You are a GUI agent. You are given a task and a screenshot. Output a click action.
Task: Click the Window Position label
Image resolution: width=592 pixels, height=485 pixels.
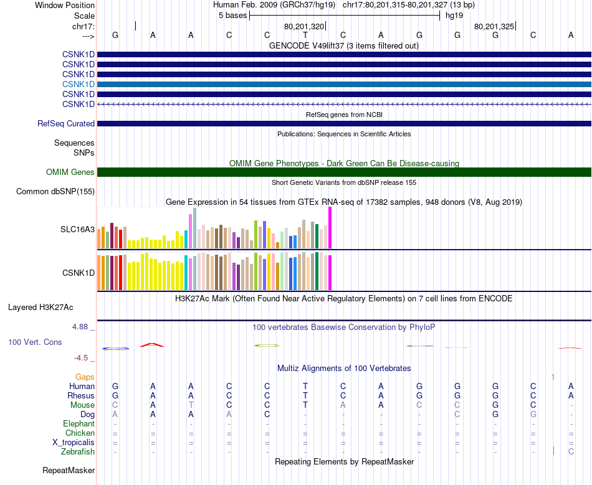65,5
